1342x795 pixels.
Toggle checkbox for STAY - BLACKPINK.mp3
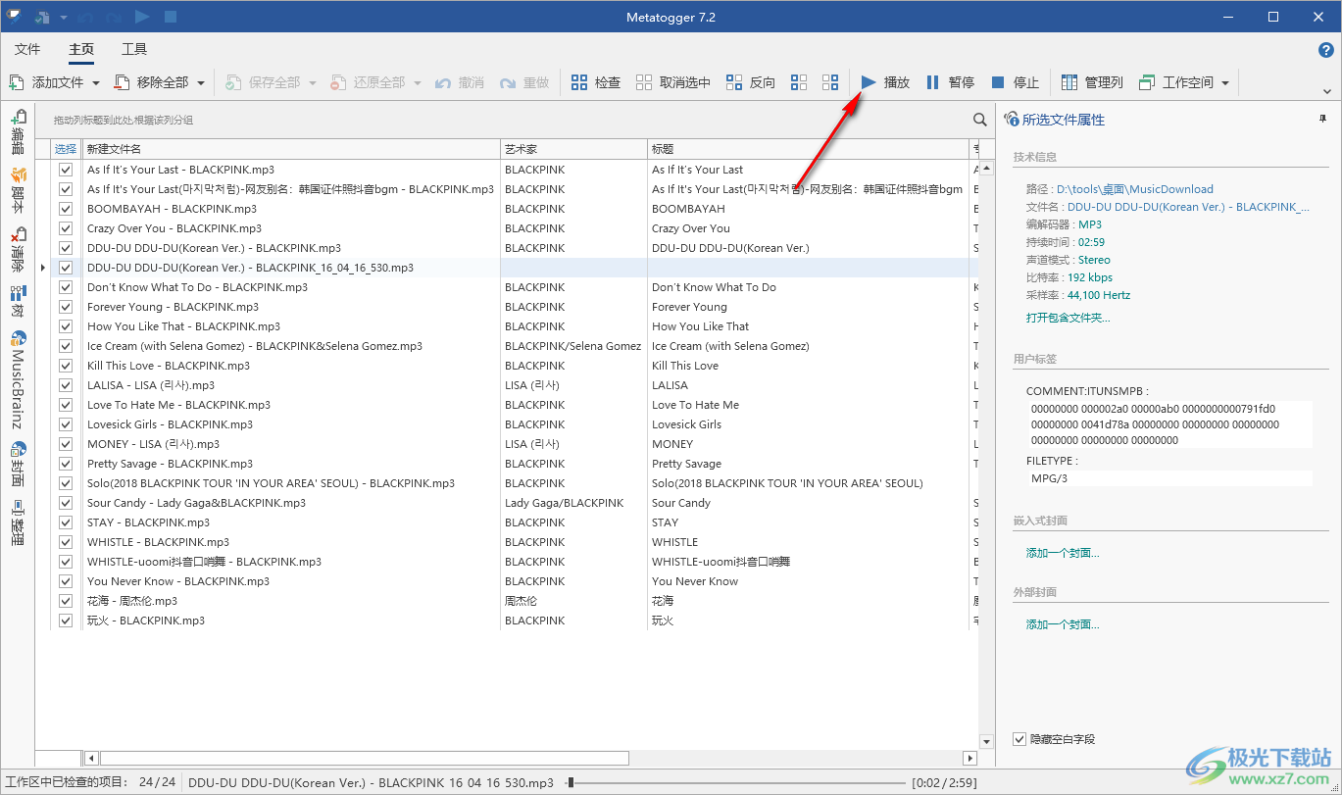click(66, 522)
